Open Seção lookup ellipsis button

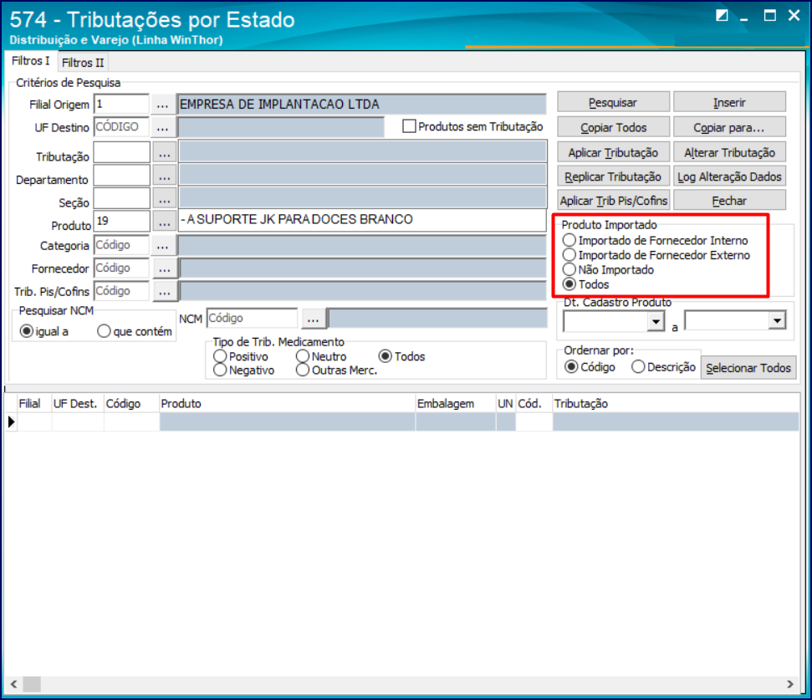click(x=165, y=199)
